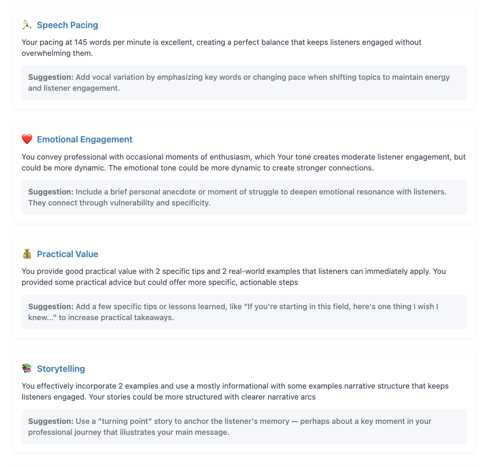Open the Emotional Engagement heading

pyautogui.click(x=84, y=139)
